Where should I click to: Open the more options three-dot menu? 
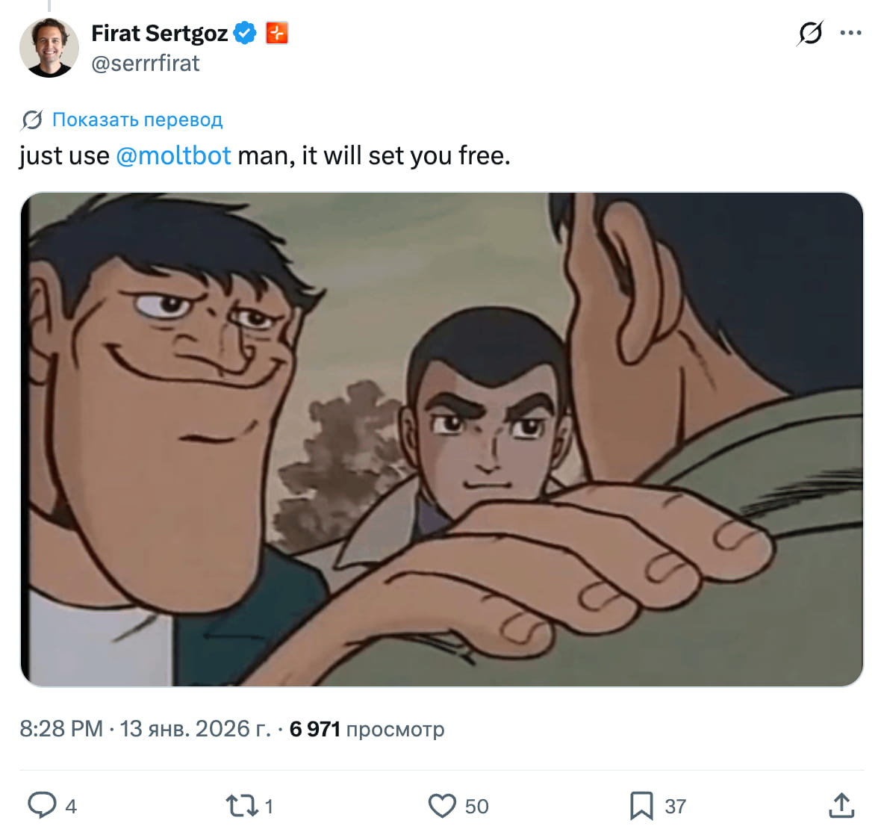click(x=852, y=33)
